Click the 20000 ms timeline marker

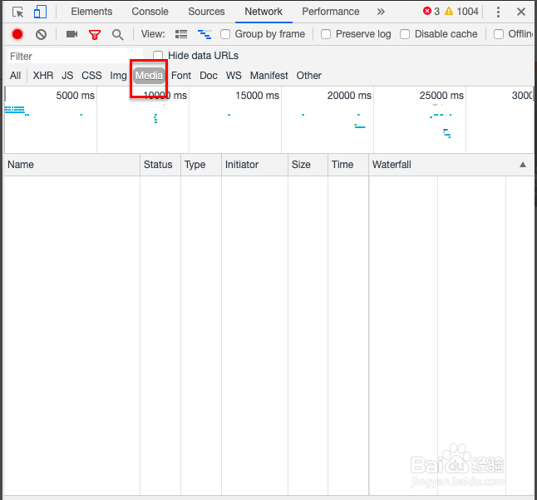point(349,96)
